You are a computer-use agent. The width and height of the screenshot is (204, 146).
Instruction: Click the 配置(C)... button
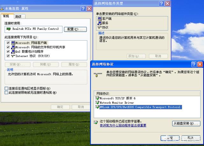[x=75, y=29]
